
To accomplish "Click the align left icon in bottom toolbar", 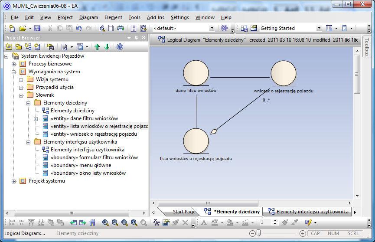I will tap(13, 222).
